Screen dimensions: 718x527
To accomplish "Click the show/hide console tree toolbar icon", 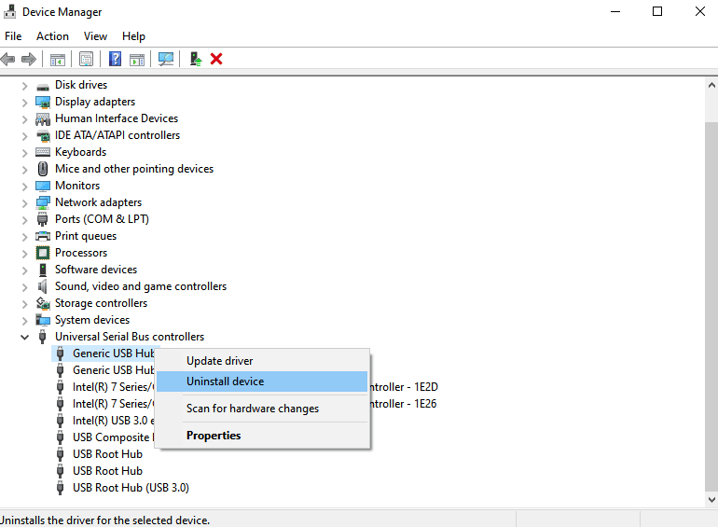I will pos(58,59).
